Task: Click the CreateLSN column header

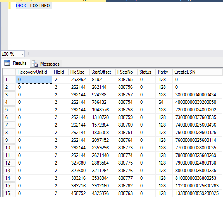Action: pyautogui.click(x=197, y=72)
